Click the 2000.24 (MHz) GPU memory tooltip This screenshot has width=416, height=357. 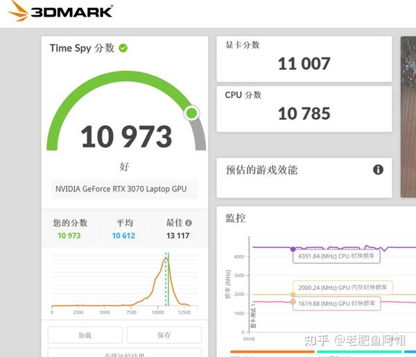pyautogui.click(x=343, y=287)
